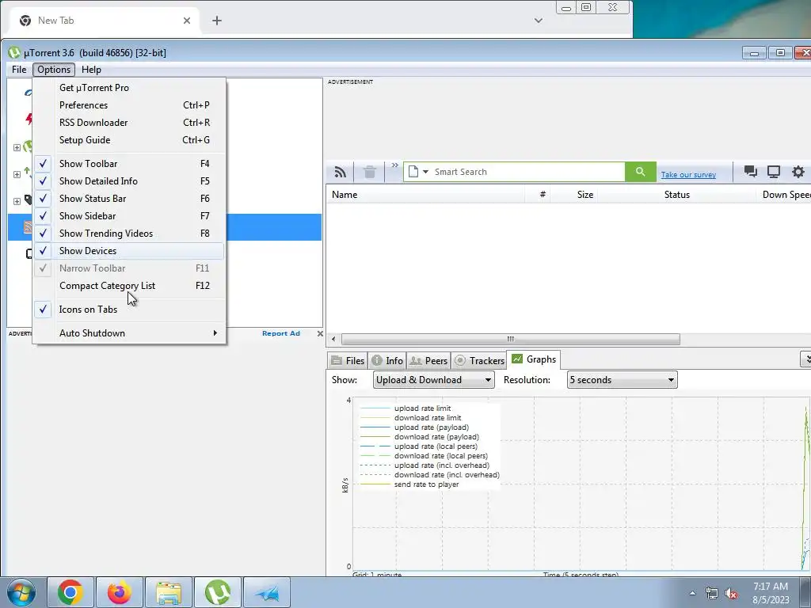
Task: Collapse the detail pane with the arrow button
Action: 805,359
